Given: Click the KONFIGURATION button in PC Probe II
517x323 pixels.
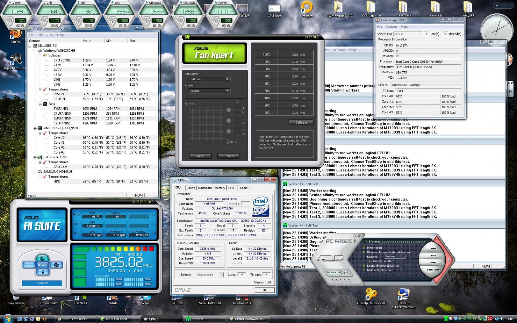Looking at the screenshot, I should (x=334, y=273).
